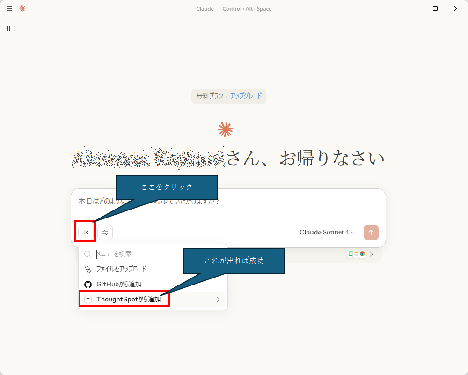Expand the ThoughtSpot submenu chevron

click(218, 300)
